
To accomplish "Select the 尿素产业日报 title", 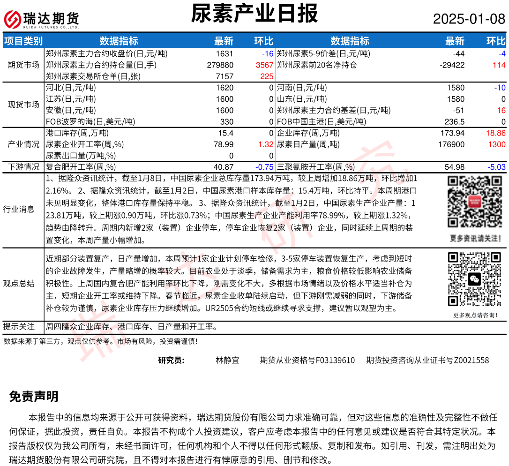I will click(254, 14).
